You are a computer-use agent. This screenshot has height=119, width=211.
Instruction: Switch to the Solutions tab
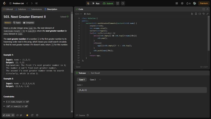pyautogui.click(x=21, y=9)
